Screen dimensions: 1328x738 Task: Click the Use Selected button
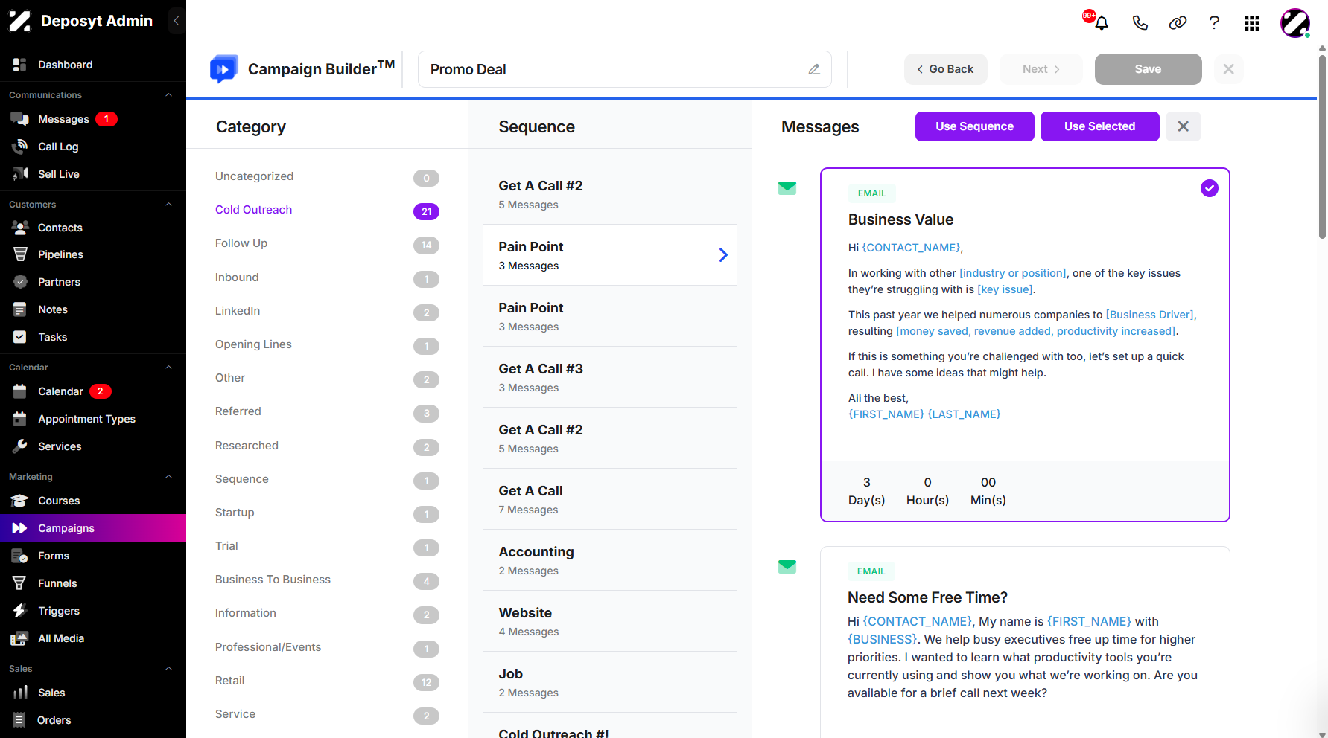coord(1099,126)
